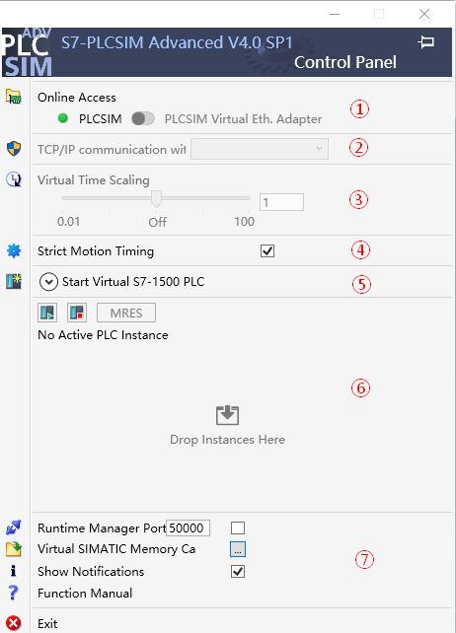Click the Show Notifications label
Screen dimensions: 456x633
pos(91,572)
